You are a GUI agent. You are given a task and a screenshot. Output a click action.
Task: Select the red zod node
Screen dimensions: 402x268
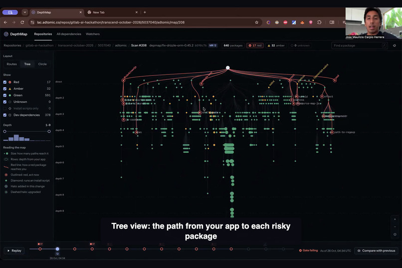point(335,80)
